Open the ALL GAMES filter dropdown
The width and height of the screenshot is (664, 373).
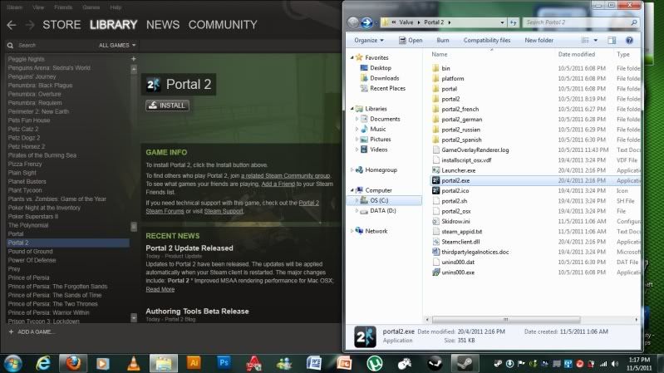pyautogui.click(x=116, y=45)
